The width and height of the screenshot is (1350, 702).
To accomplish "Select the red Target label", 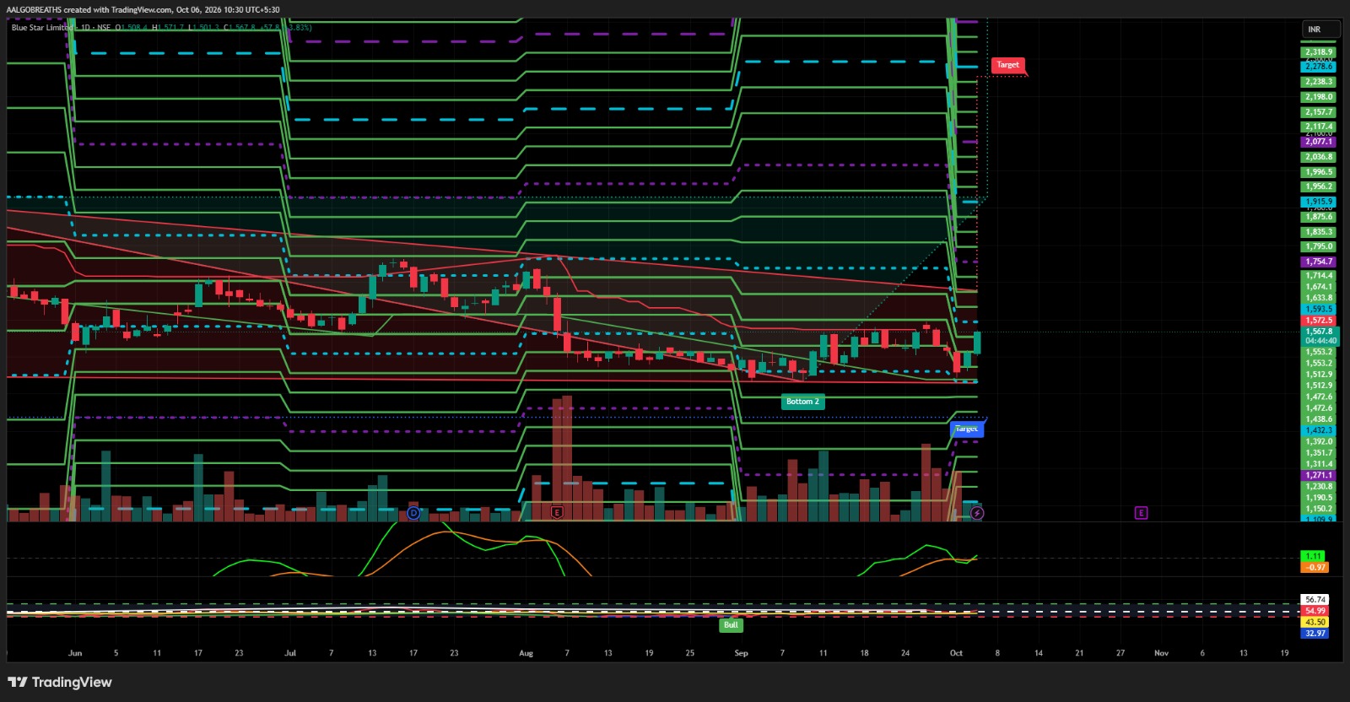I will point(1007,65).
